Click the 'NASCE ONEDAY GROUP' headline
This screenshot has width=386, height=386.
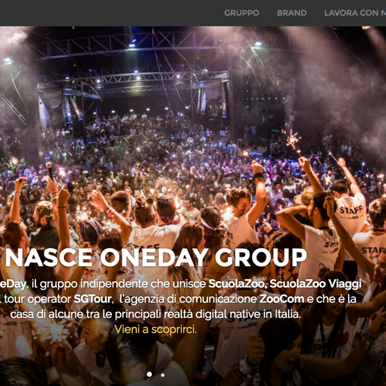tap(156, 257)
